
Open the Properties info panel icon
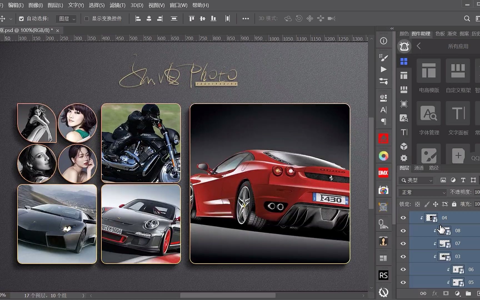tap(383, 41)
